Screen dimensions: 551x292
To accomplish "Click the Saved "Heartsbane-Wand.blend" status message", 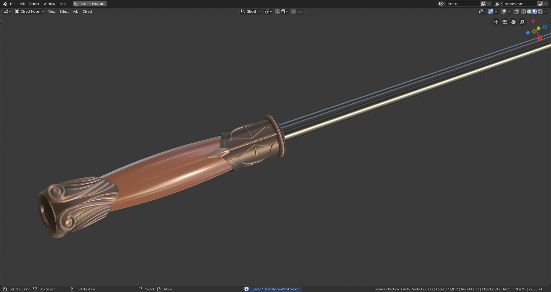I will [x=275, y=289].
